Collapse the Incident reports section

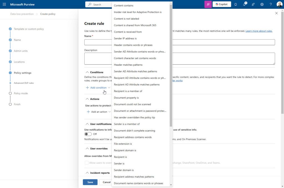pos(87,173)
